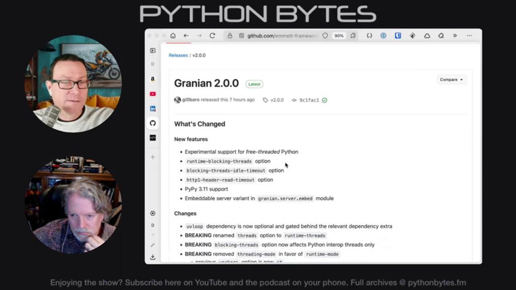This screenshot has height=290, width=516.
Task: Open downloads icon in sidebar
Action: [153, 257]
